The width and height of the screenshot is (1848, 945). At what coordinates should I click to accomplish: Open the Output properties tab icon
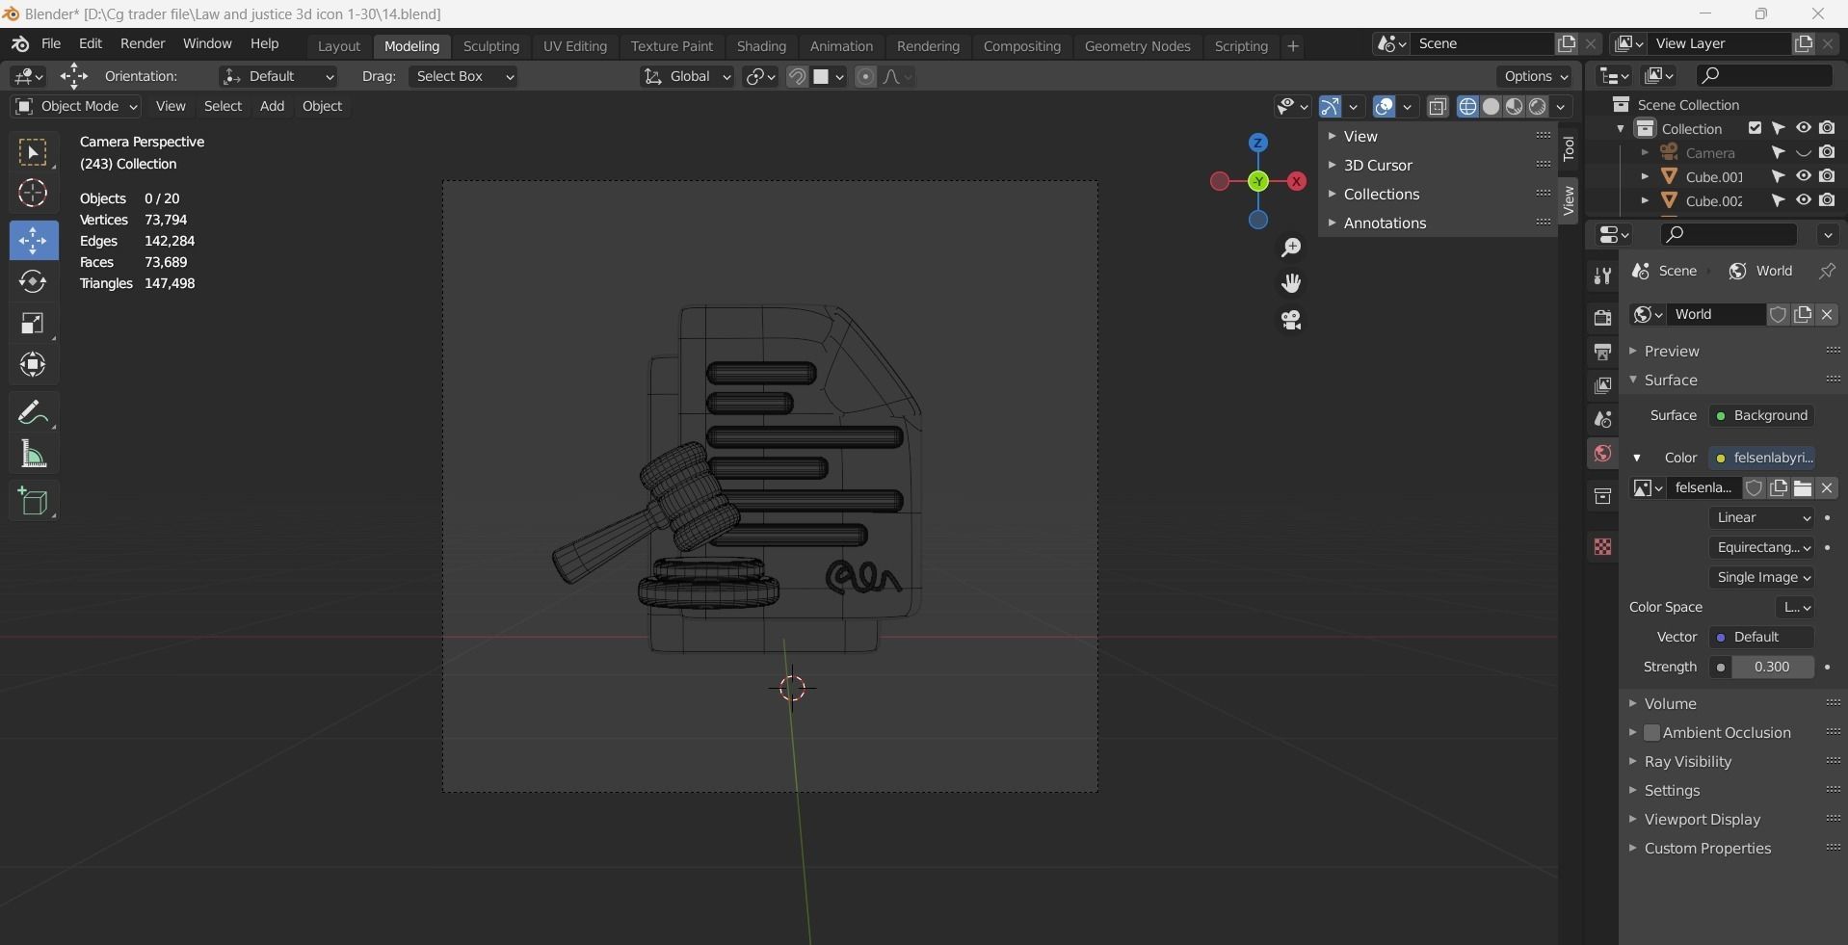pos(1602,352)
